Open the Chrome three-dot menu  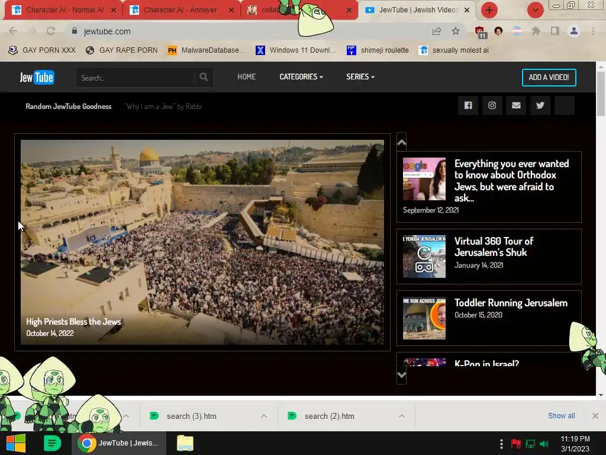click(593, 31)
